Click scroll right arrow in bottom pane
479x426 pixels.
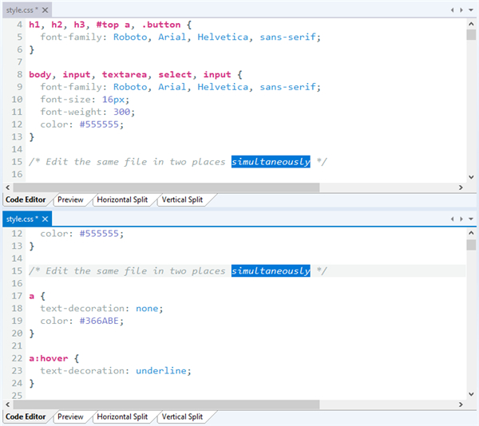coord(461,404)
